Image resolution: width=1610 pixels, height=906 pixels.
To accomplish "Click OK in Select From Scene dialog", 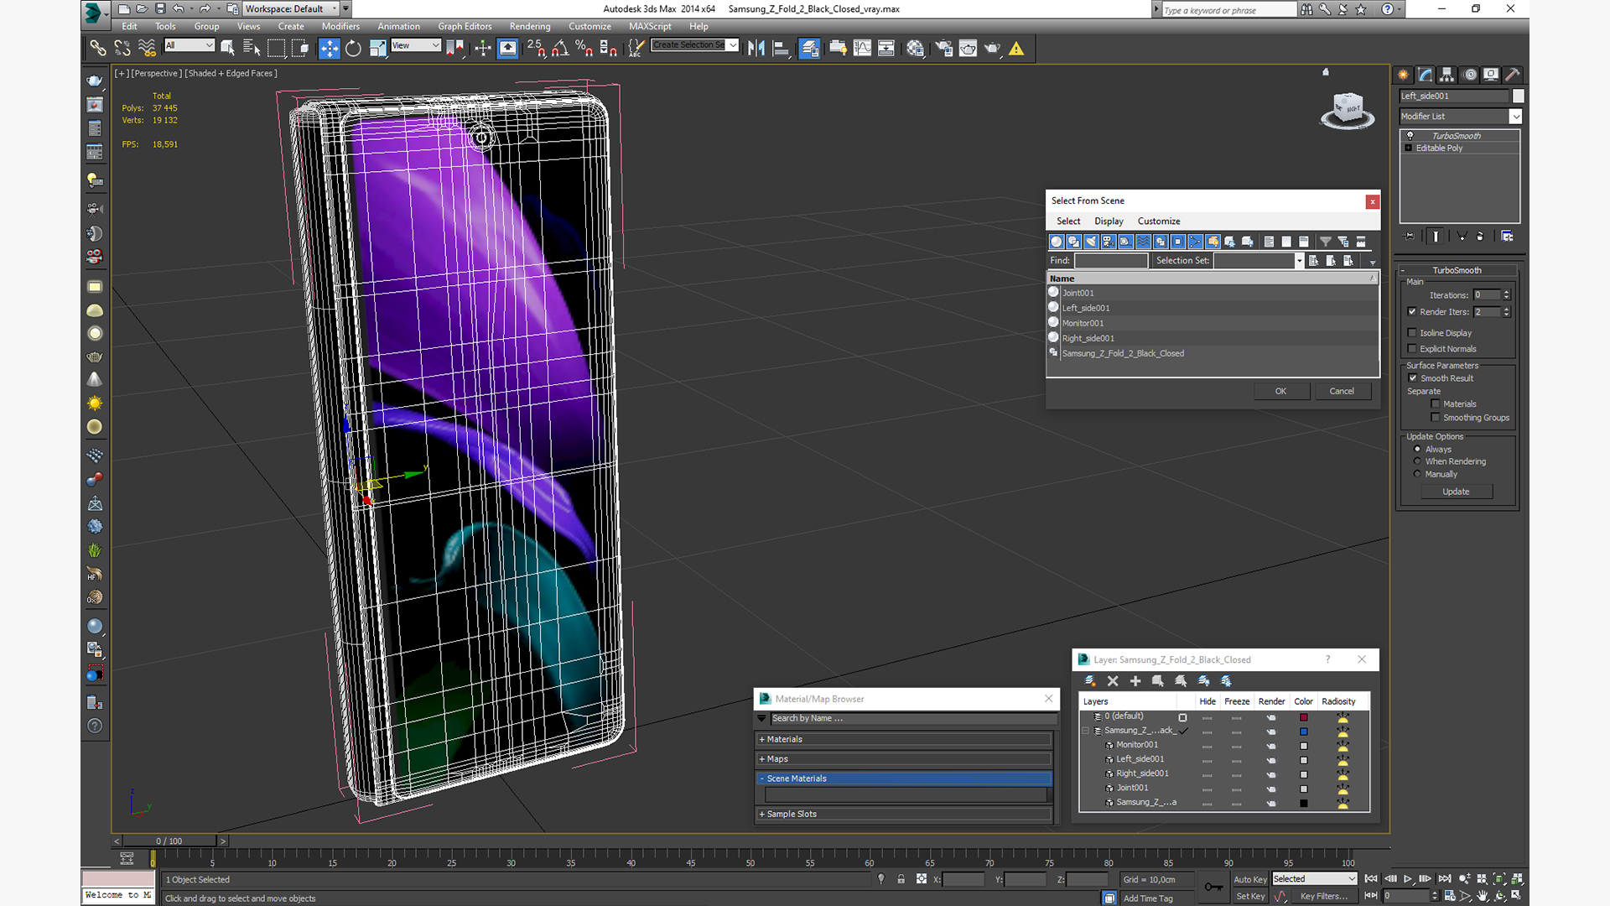I will 1280,391.
